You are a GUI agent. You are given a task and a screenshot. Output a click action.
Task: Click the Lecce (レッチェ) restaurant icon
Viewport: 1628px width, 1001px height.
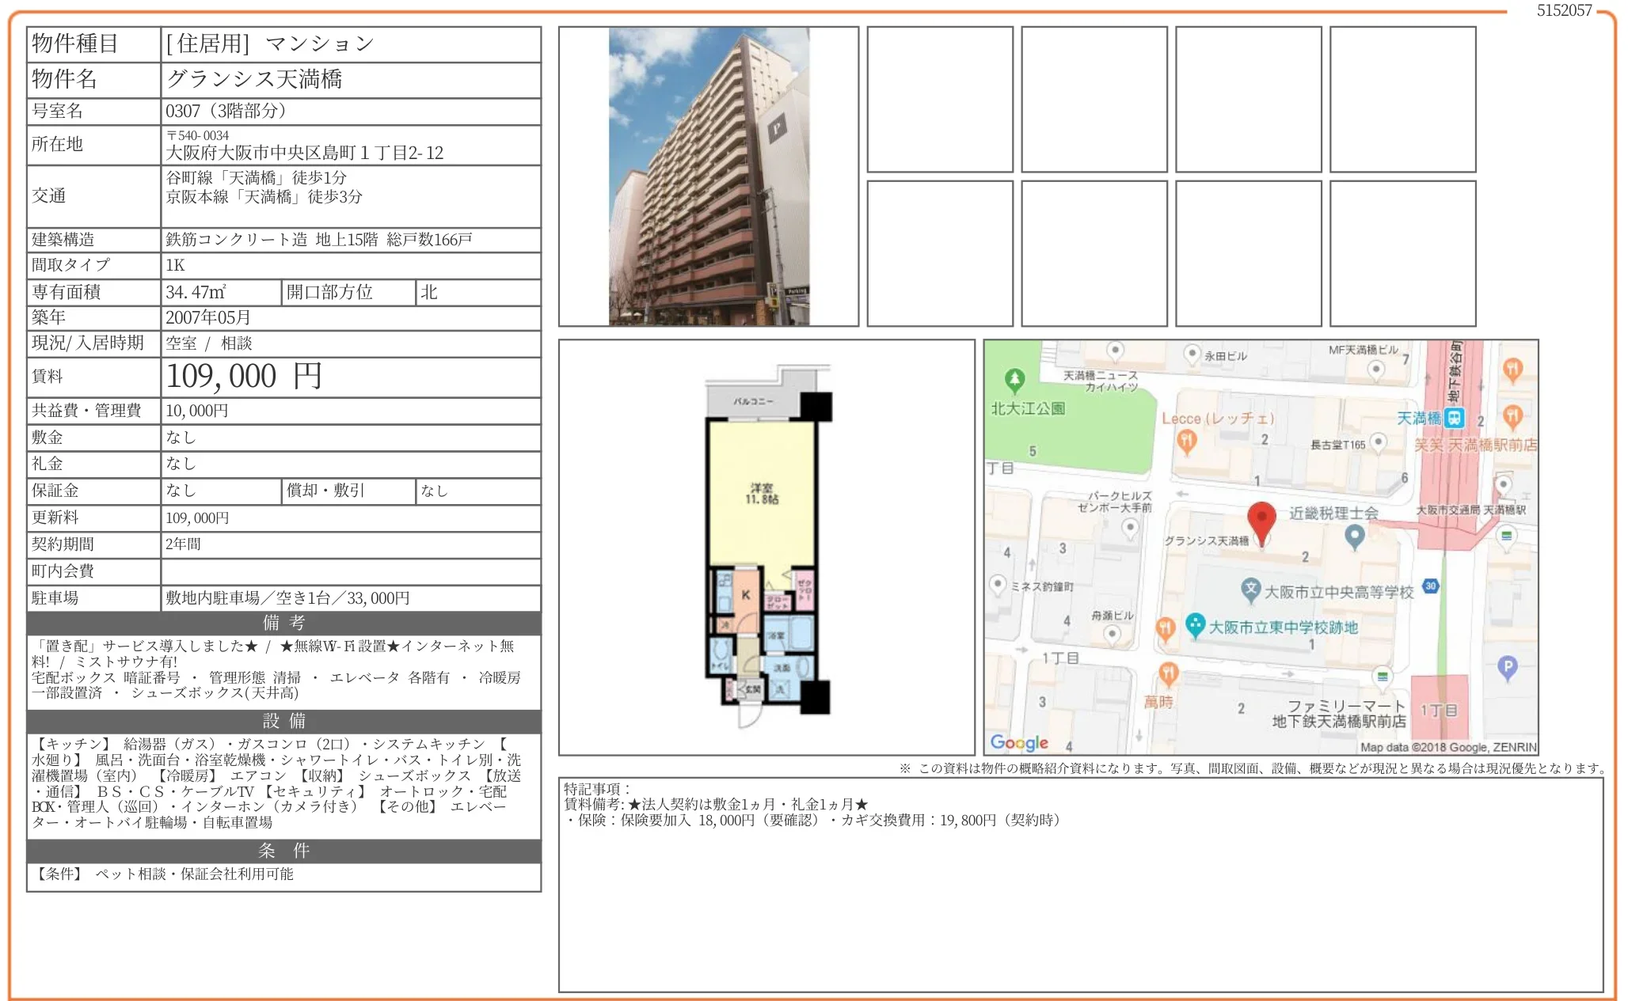[1185, 442]
